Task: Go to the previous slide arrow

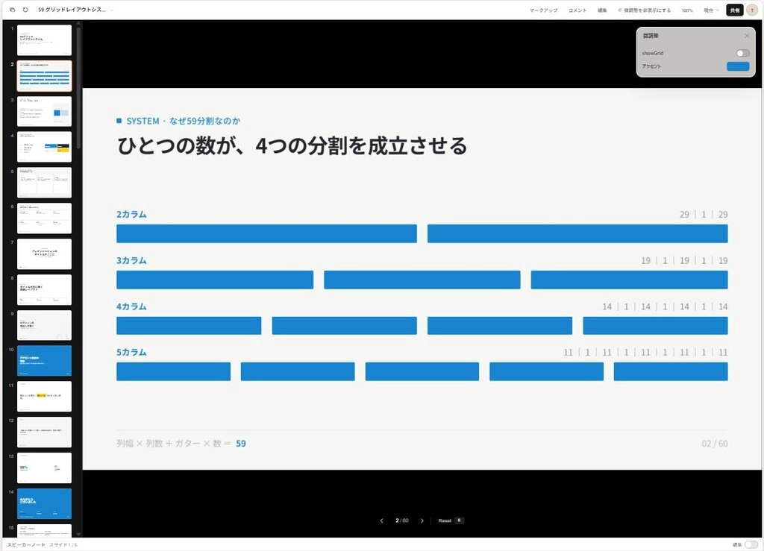Action: pyautogui.click(x=381, y=521)
